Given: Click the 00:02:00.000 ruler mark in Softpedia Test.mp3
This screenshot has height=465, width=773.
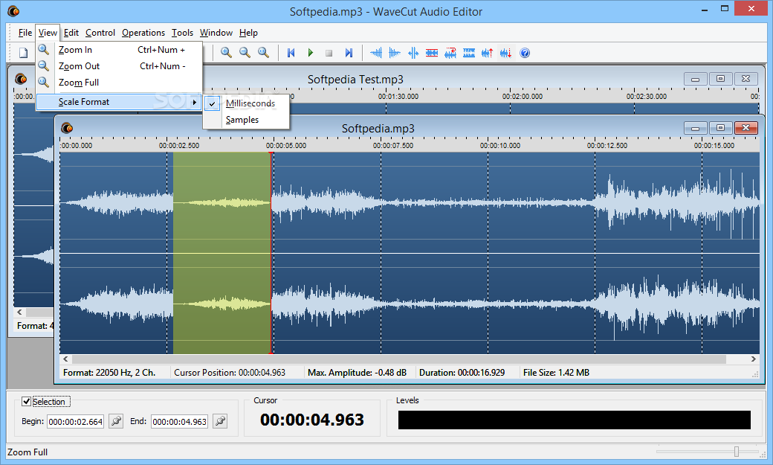Looking at the screenshot, I should 522,97.
